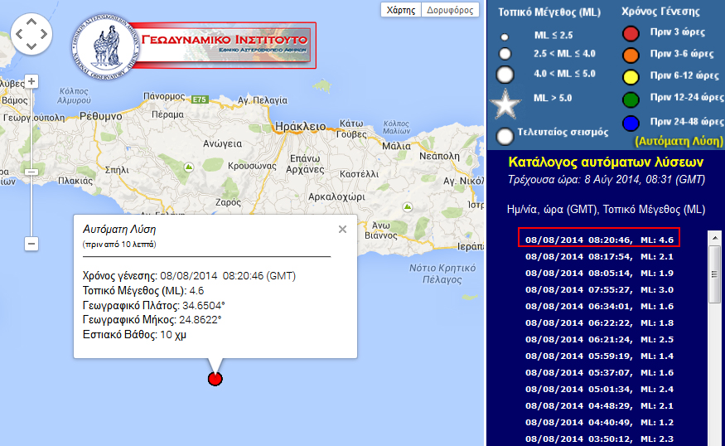Click the map zoom in plus button
Image resolution: width=725 pixels, height=446 pixels.
coord(31,81)
